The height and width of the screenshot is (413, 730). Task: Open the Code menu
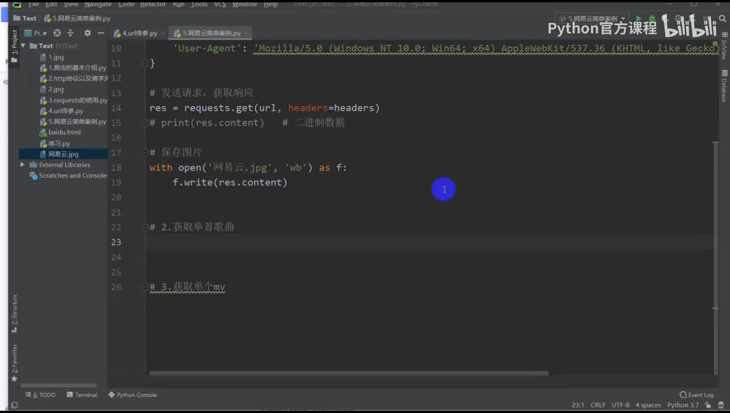pyautogui.click(x=126, y=4)
